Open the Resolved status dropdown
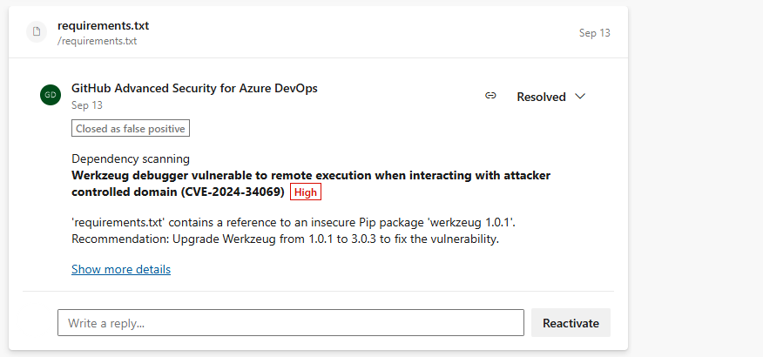The height and width of the screenshot is (357, 763). click(550, 97)
